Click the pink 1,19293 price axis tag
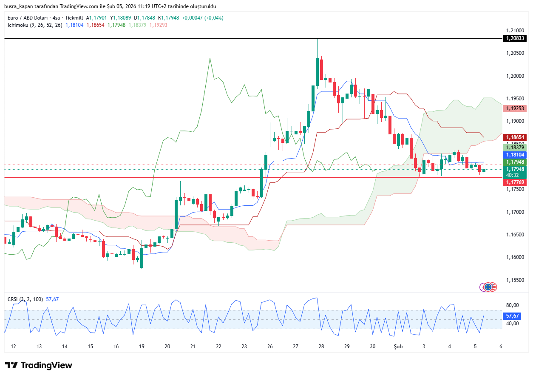This screenshot has width=533, height=378. (515, 108)
